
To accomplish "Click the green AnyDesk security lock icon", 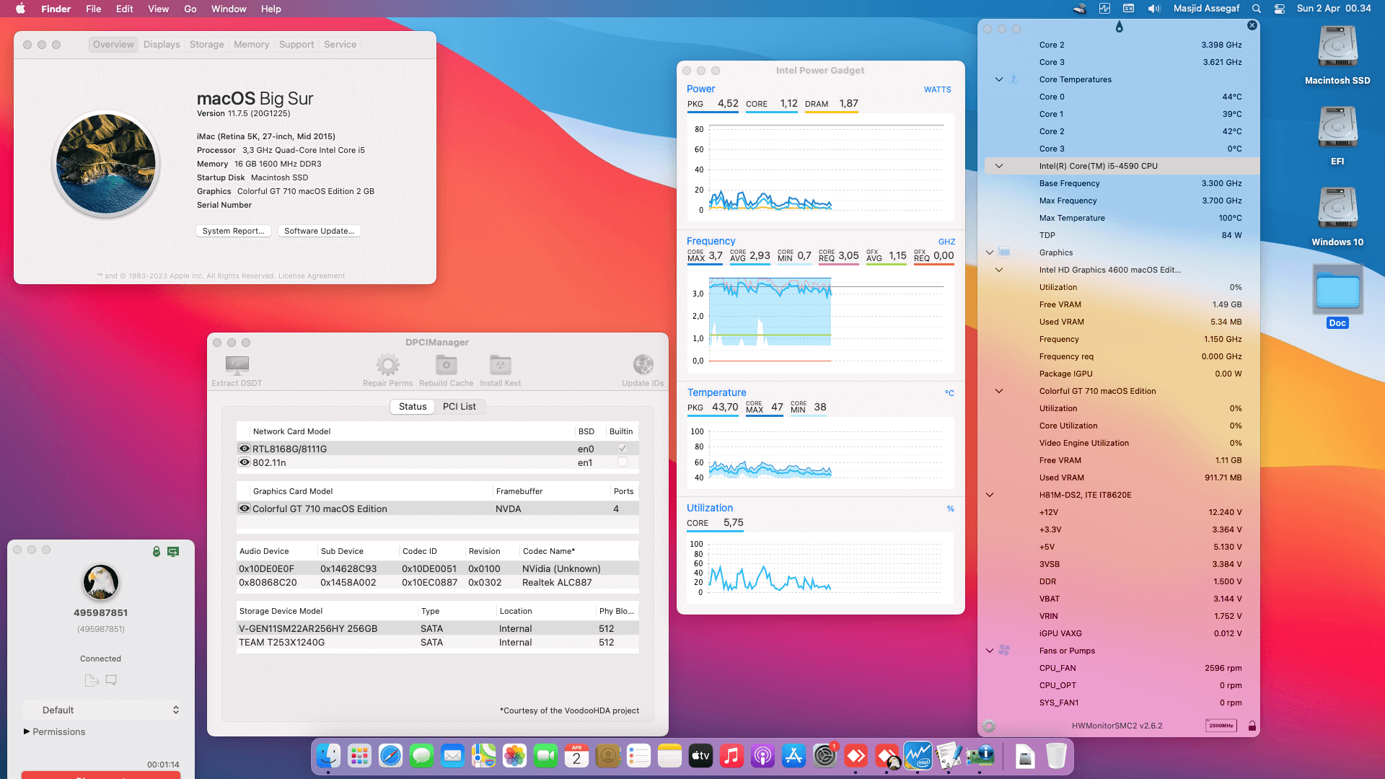I will [157, 551].
